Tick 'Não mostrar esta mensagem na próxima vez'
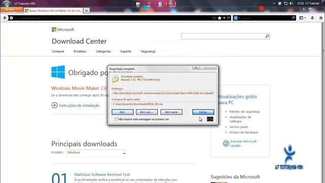 click(x=116, y=119)
